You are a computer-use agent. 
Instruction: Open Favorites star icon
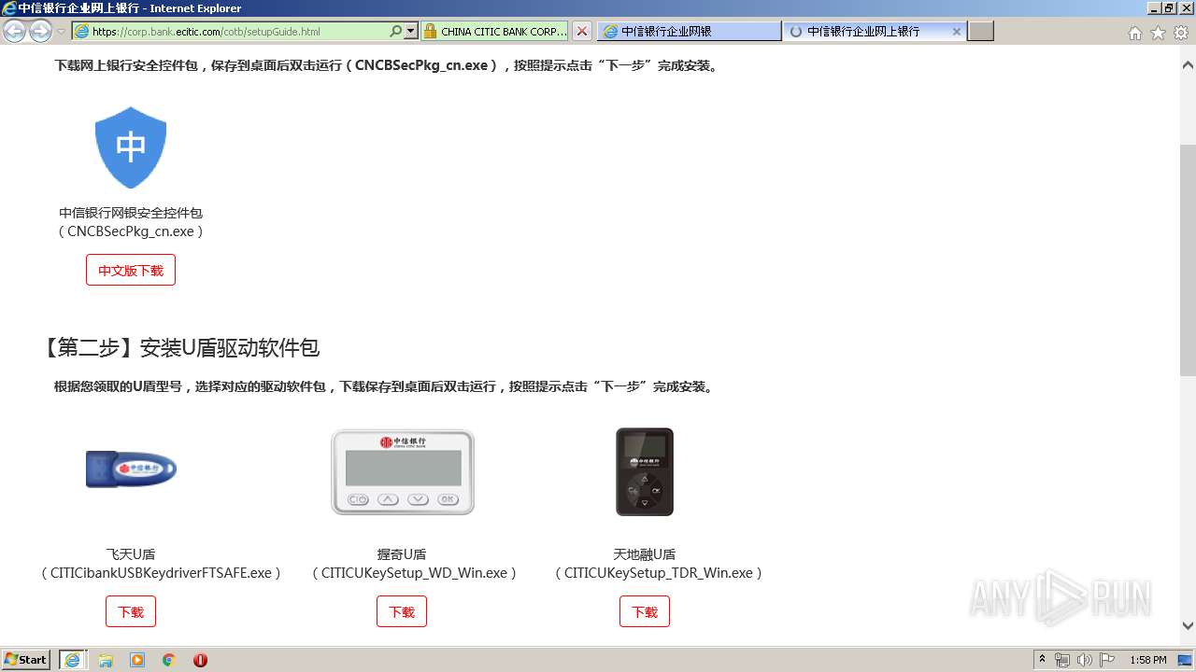(1158, 33)
